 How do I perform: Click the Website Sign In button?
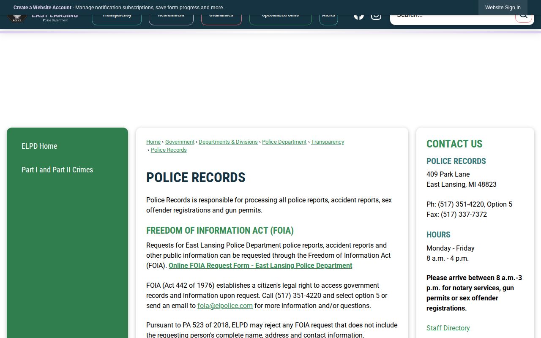click(503, 8)
